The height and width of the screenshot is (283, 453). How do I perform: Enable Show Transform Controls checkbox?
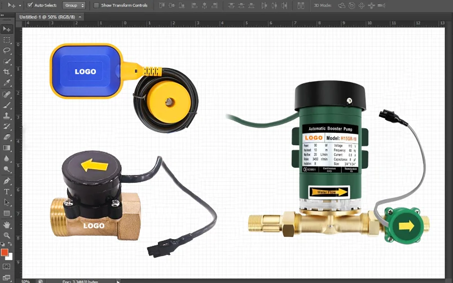pyautogui.click(x=96, y=5)
